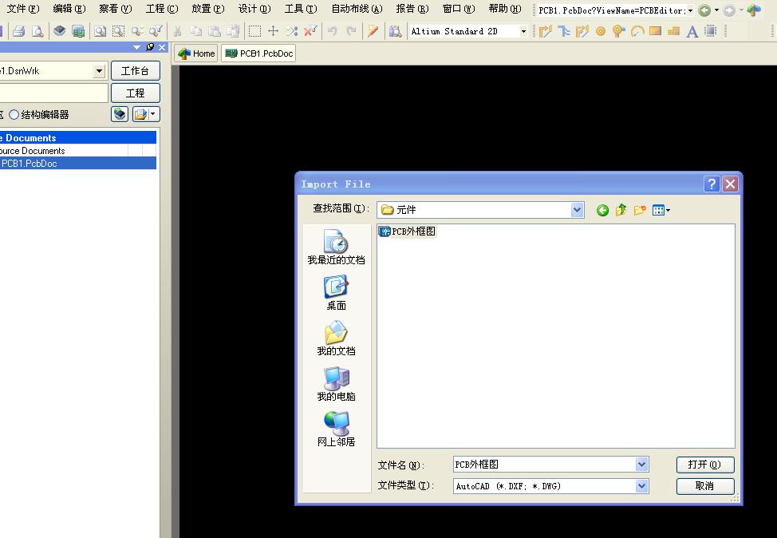Open the back navigation history dropdown
This screenshot has width=777, height=538.
pyautogui.click(x=716, y=10)
